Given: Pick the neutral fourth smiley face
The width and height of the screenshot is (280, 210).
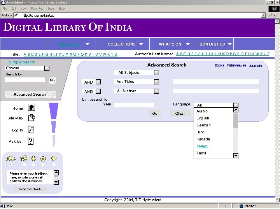Looking at the screenshot, I should click(43, 159).
